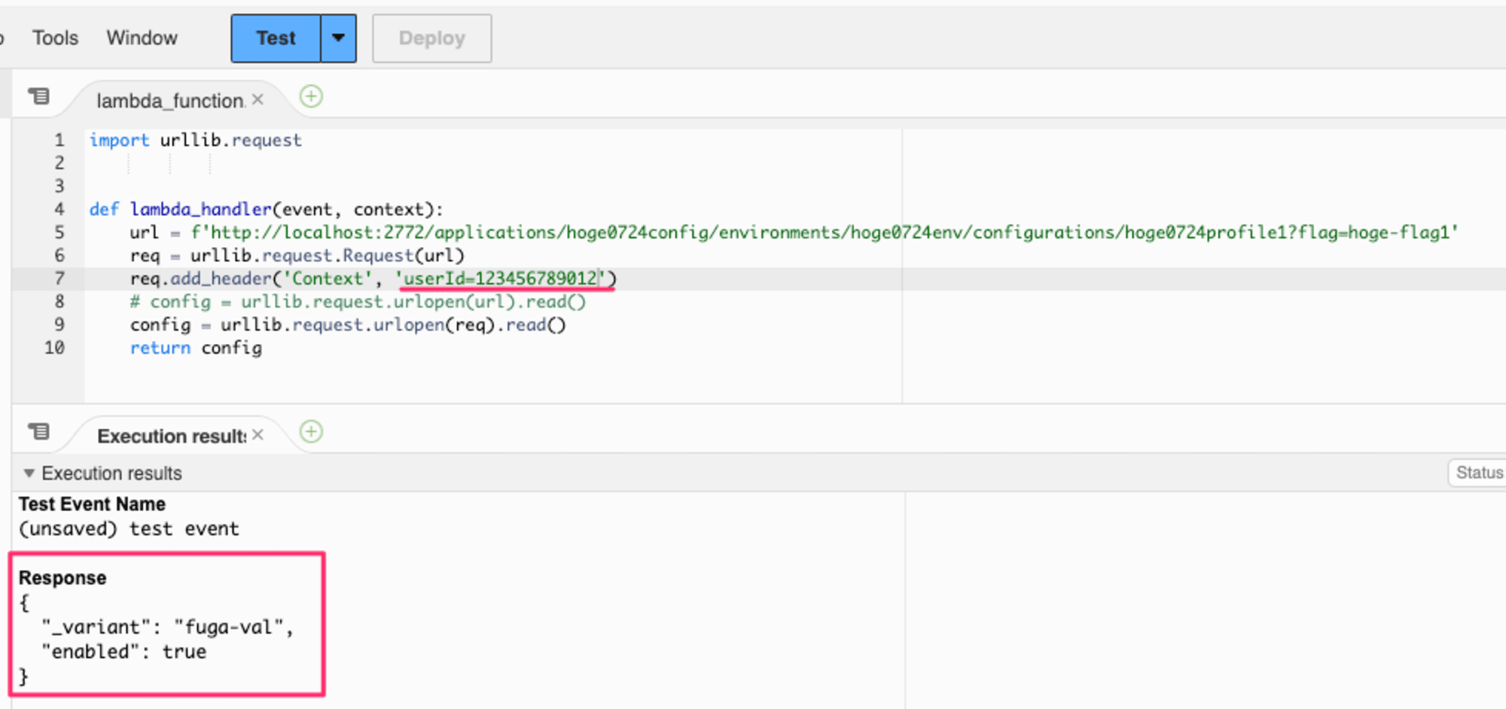The height and width of the screenshot is (709, 1506).
Task: Click line number 7 in the gutter
Action: [59, 278]
